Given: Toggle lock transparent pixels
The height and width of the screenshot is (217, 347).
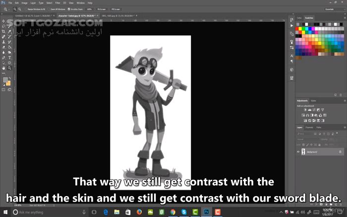Looking at the screenshot, I should (x=303, y=145).
